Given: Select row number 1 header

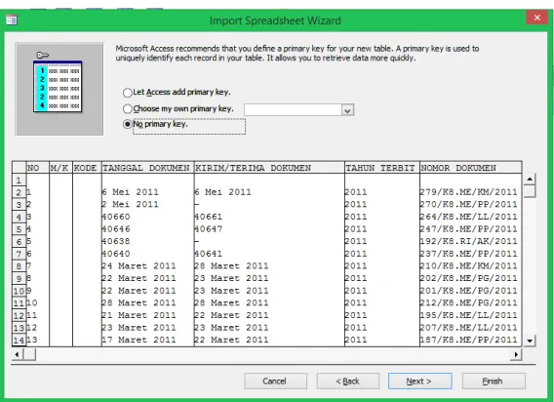Looking at the screenshot, I should (20, 181).
